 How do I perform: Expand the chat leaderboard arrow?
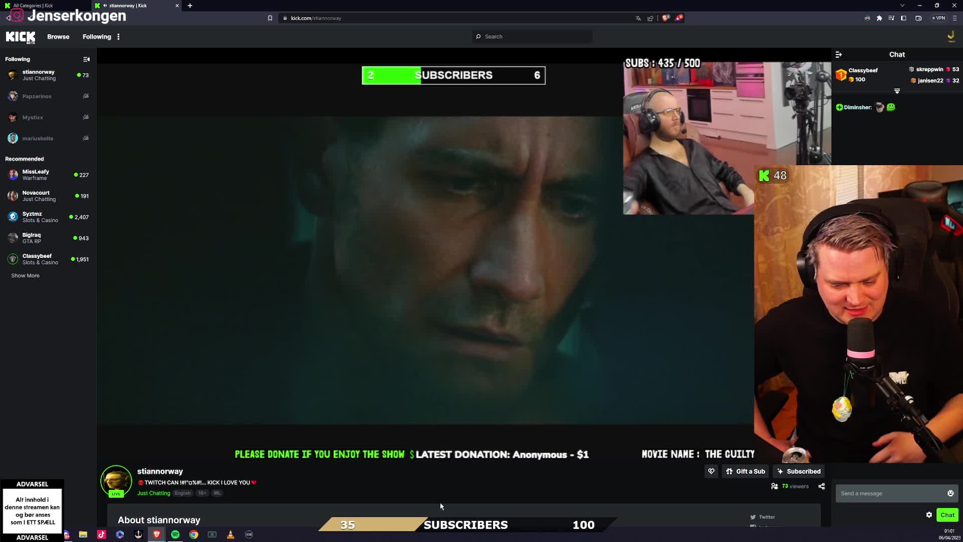897,91
